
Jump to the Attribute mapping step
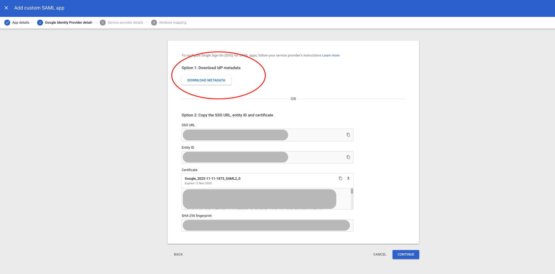(172, 22)
